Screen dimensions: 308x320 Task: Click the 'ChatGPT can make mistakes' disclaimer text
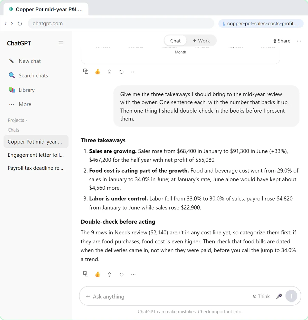coord(190,312)
